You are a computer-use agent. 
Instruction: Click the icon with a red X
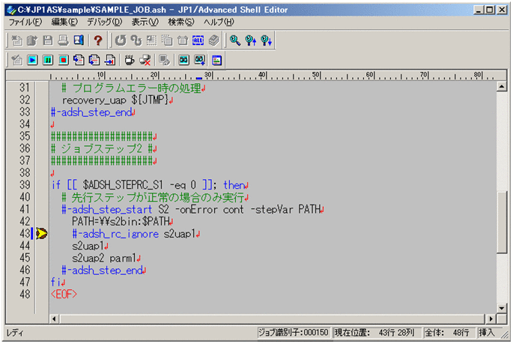point(145,60)
